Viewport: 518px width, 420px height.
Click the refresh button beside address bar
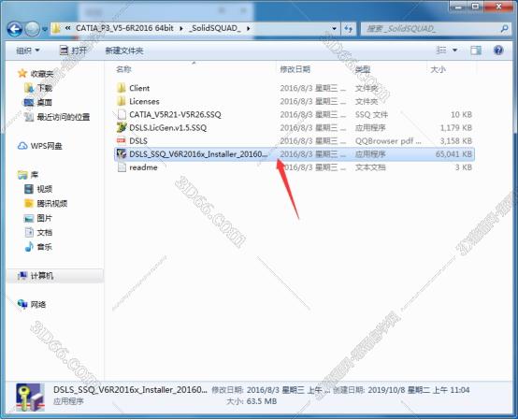(x=348, y=29)
